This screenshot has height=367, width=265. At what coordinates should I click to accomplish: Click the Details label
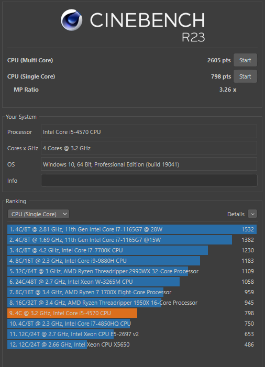point(236,214)
